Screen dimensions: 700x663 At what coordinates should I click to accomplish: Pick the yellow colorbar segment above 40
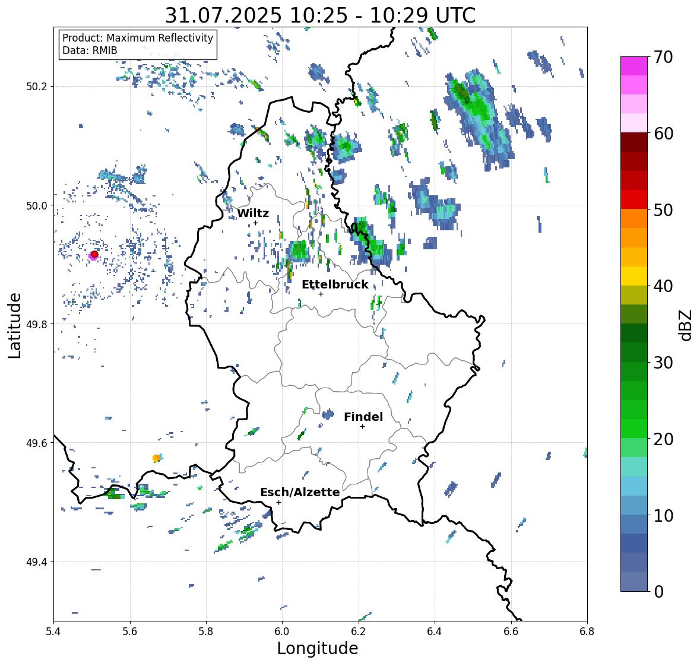pyautogui.click(x=634, y=276)
